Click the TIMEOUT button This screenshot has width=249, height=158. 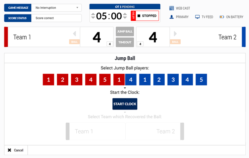pyautogui.click(x=125, y=42)
